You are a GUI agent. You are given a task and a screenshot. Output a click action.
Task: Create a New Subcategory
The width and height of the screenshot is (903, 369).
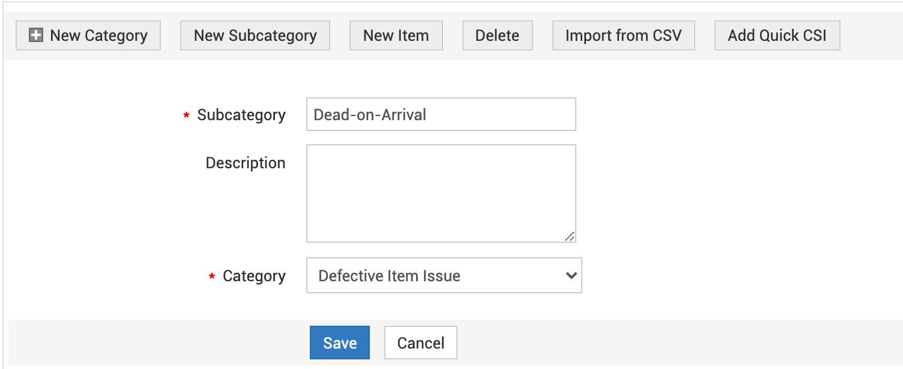(x=255, y=35)
